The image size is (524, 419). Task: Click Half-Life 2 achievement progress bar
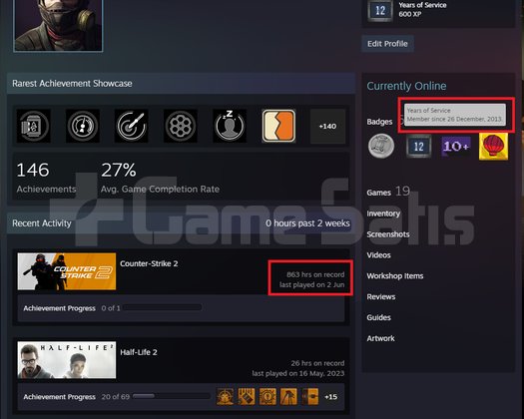(172, 396)
